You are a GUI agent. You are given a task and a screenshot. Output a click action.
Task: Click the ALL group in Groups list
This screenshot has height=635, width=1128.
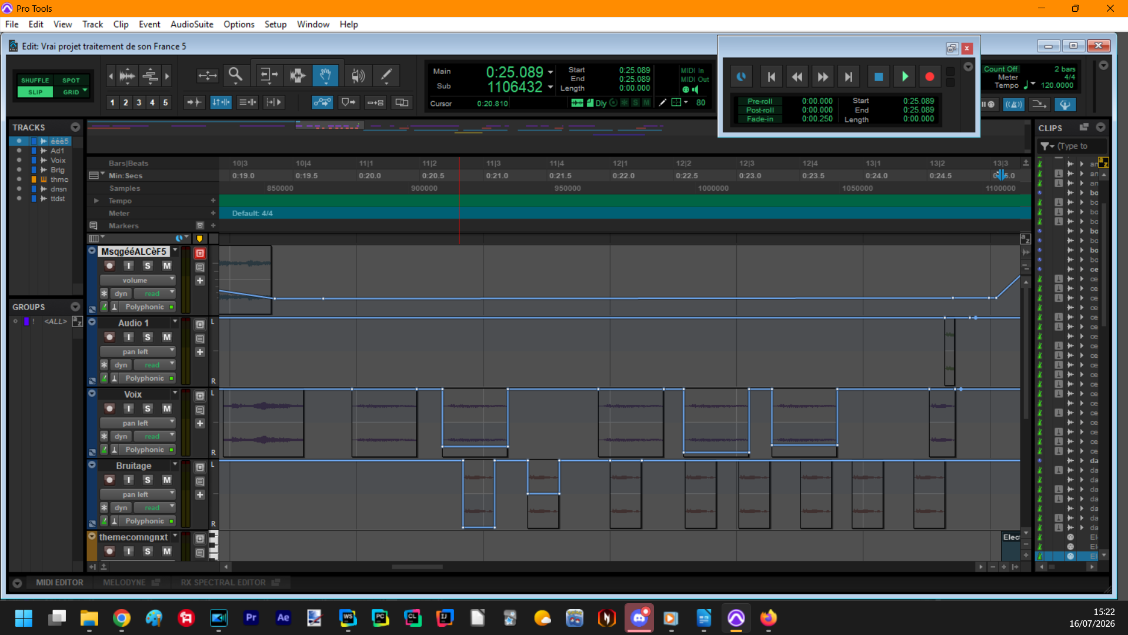55,322
